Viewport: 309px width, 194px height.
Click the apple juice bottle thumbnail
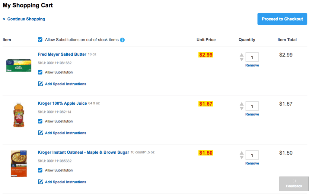pyautogui.click(x=19, y=115)
